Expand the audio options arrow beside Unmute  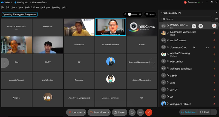click(84, 112)
